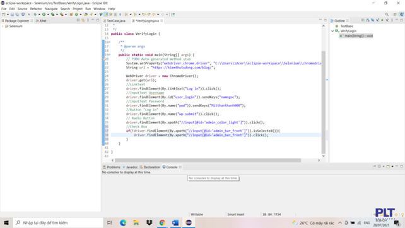
Task: Click the Save All toolbar icon
Action: [x=17, y=15]
